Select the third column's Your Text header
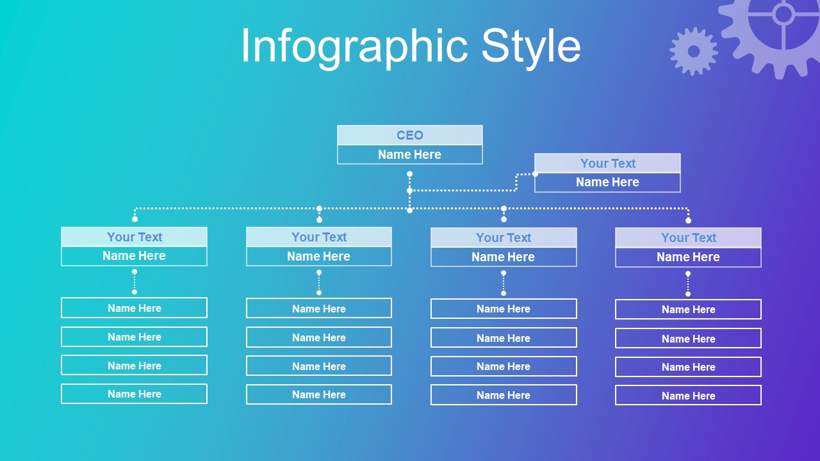Image resolution: width=820 pixels, height=461 pixels. coord(504,238)
